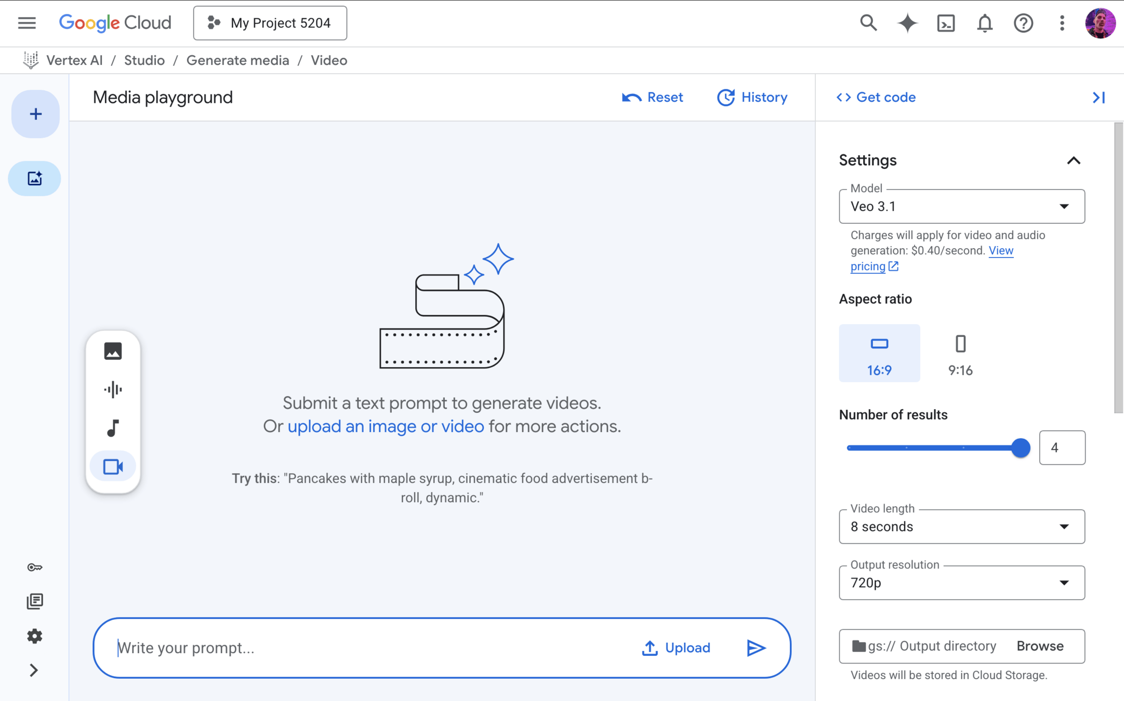Image resolution: width=1124 pixels, height=701 pixels.
Task: Select the speech audio waveform mode icon
Action: pyautogui.click(x=113, y=389)
